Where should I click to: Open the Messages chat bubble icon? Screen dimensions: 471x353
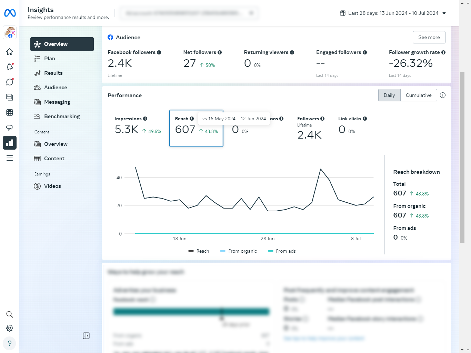click(10, 82)
